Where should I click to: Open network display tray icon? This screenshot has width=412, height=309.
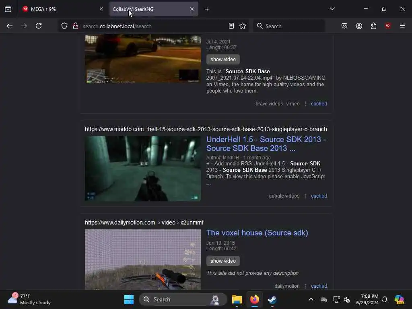point(336,299)
